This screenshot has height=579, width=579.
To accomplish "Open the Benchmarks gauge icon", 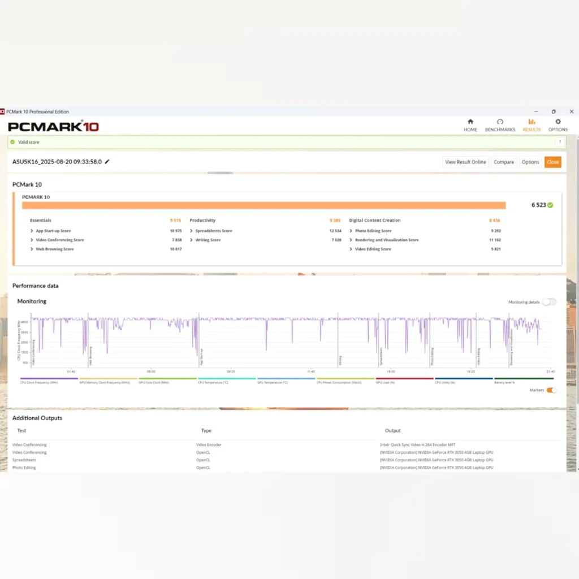I will tap(500, 122).
